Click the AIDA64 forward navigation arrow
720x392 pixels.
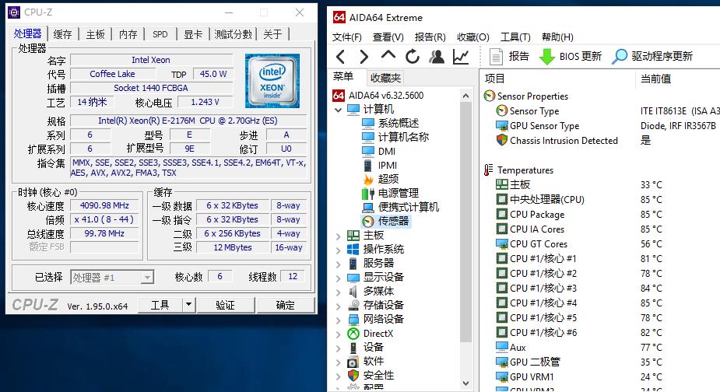364,57
